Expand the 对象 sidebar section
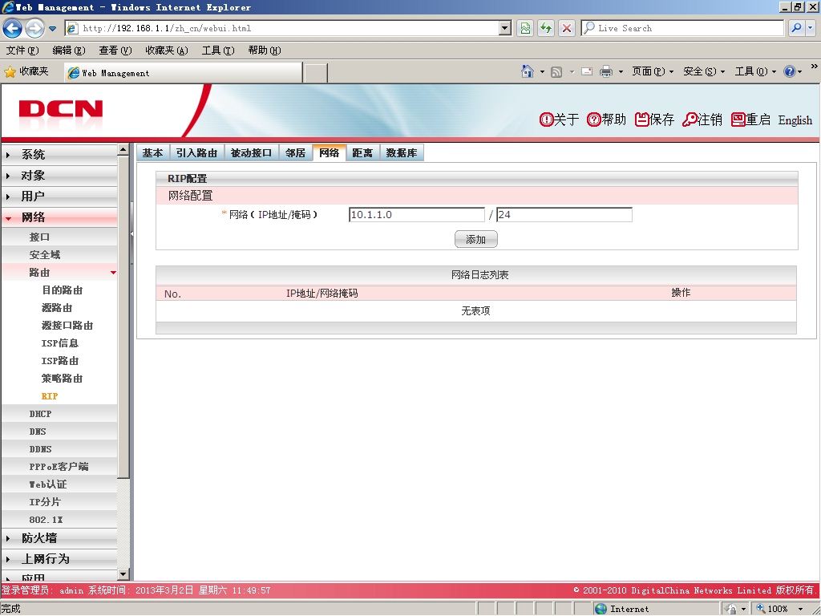 coord(59,176)
